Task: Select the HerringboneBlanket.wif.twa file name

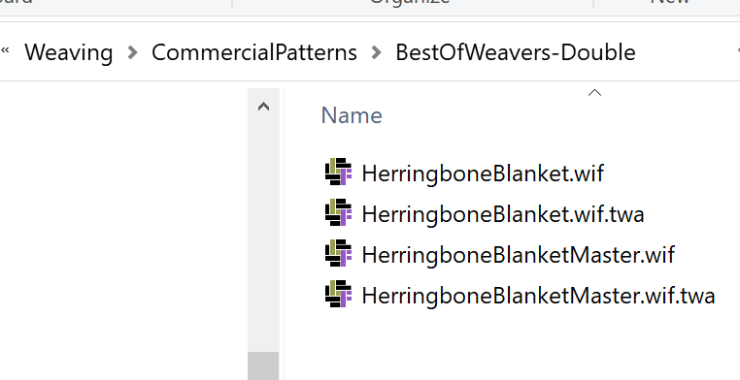Action: click(503, 214)
